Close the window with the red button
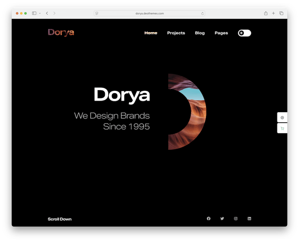 click(17, 13)
